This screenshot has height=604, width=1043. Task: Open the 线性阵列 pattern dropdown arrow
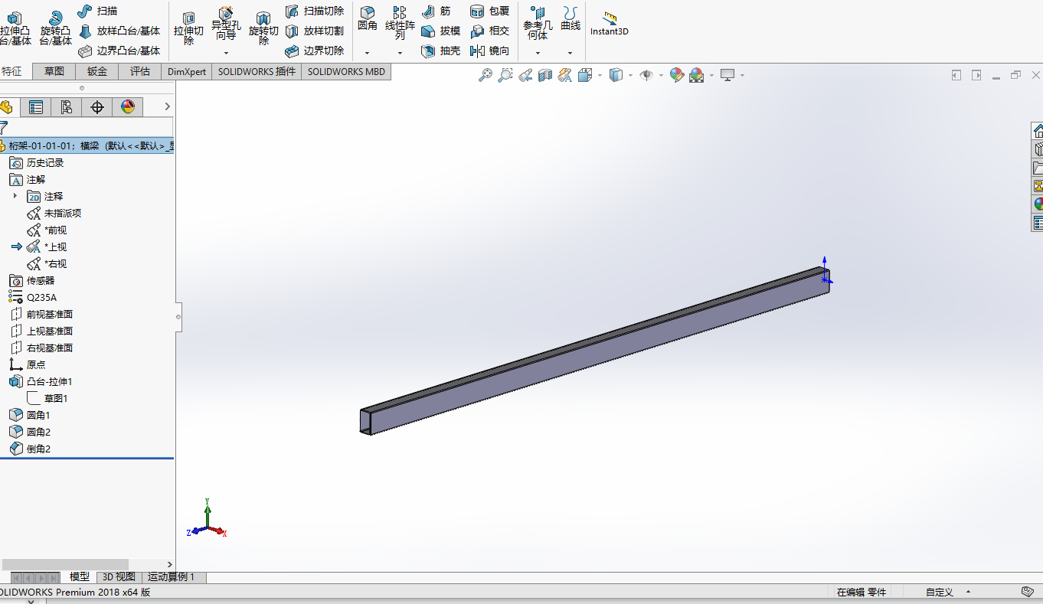click(400, 53)
